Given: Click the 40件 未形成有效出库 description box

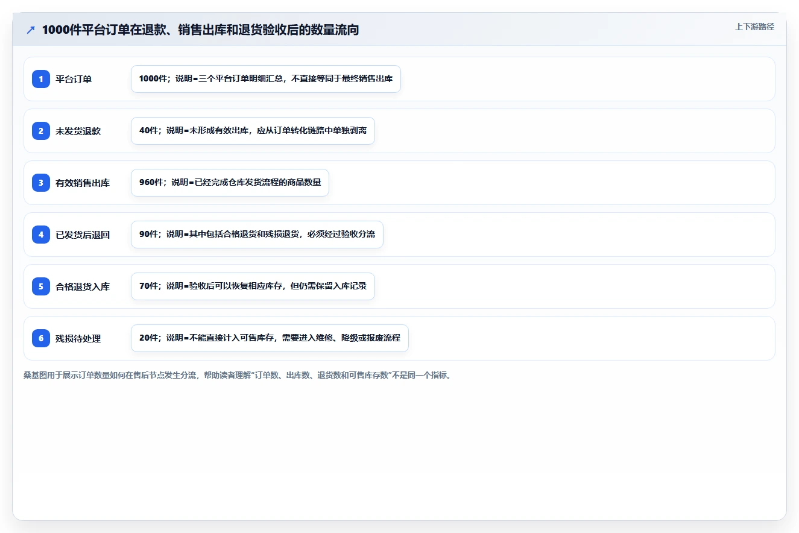Looking at the screenshot, I should point(253,131).
